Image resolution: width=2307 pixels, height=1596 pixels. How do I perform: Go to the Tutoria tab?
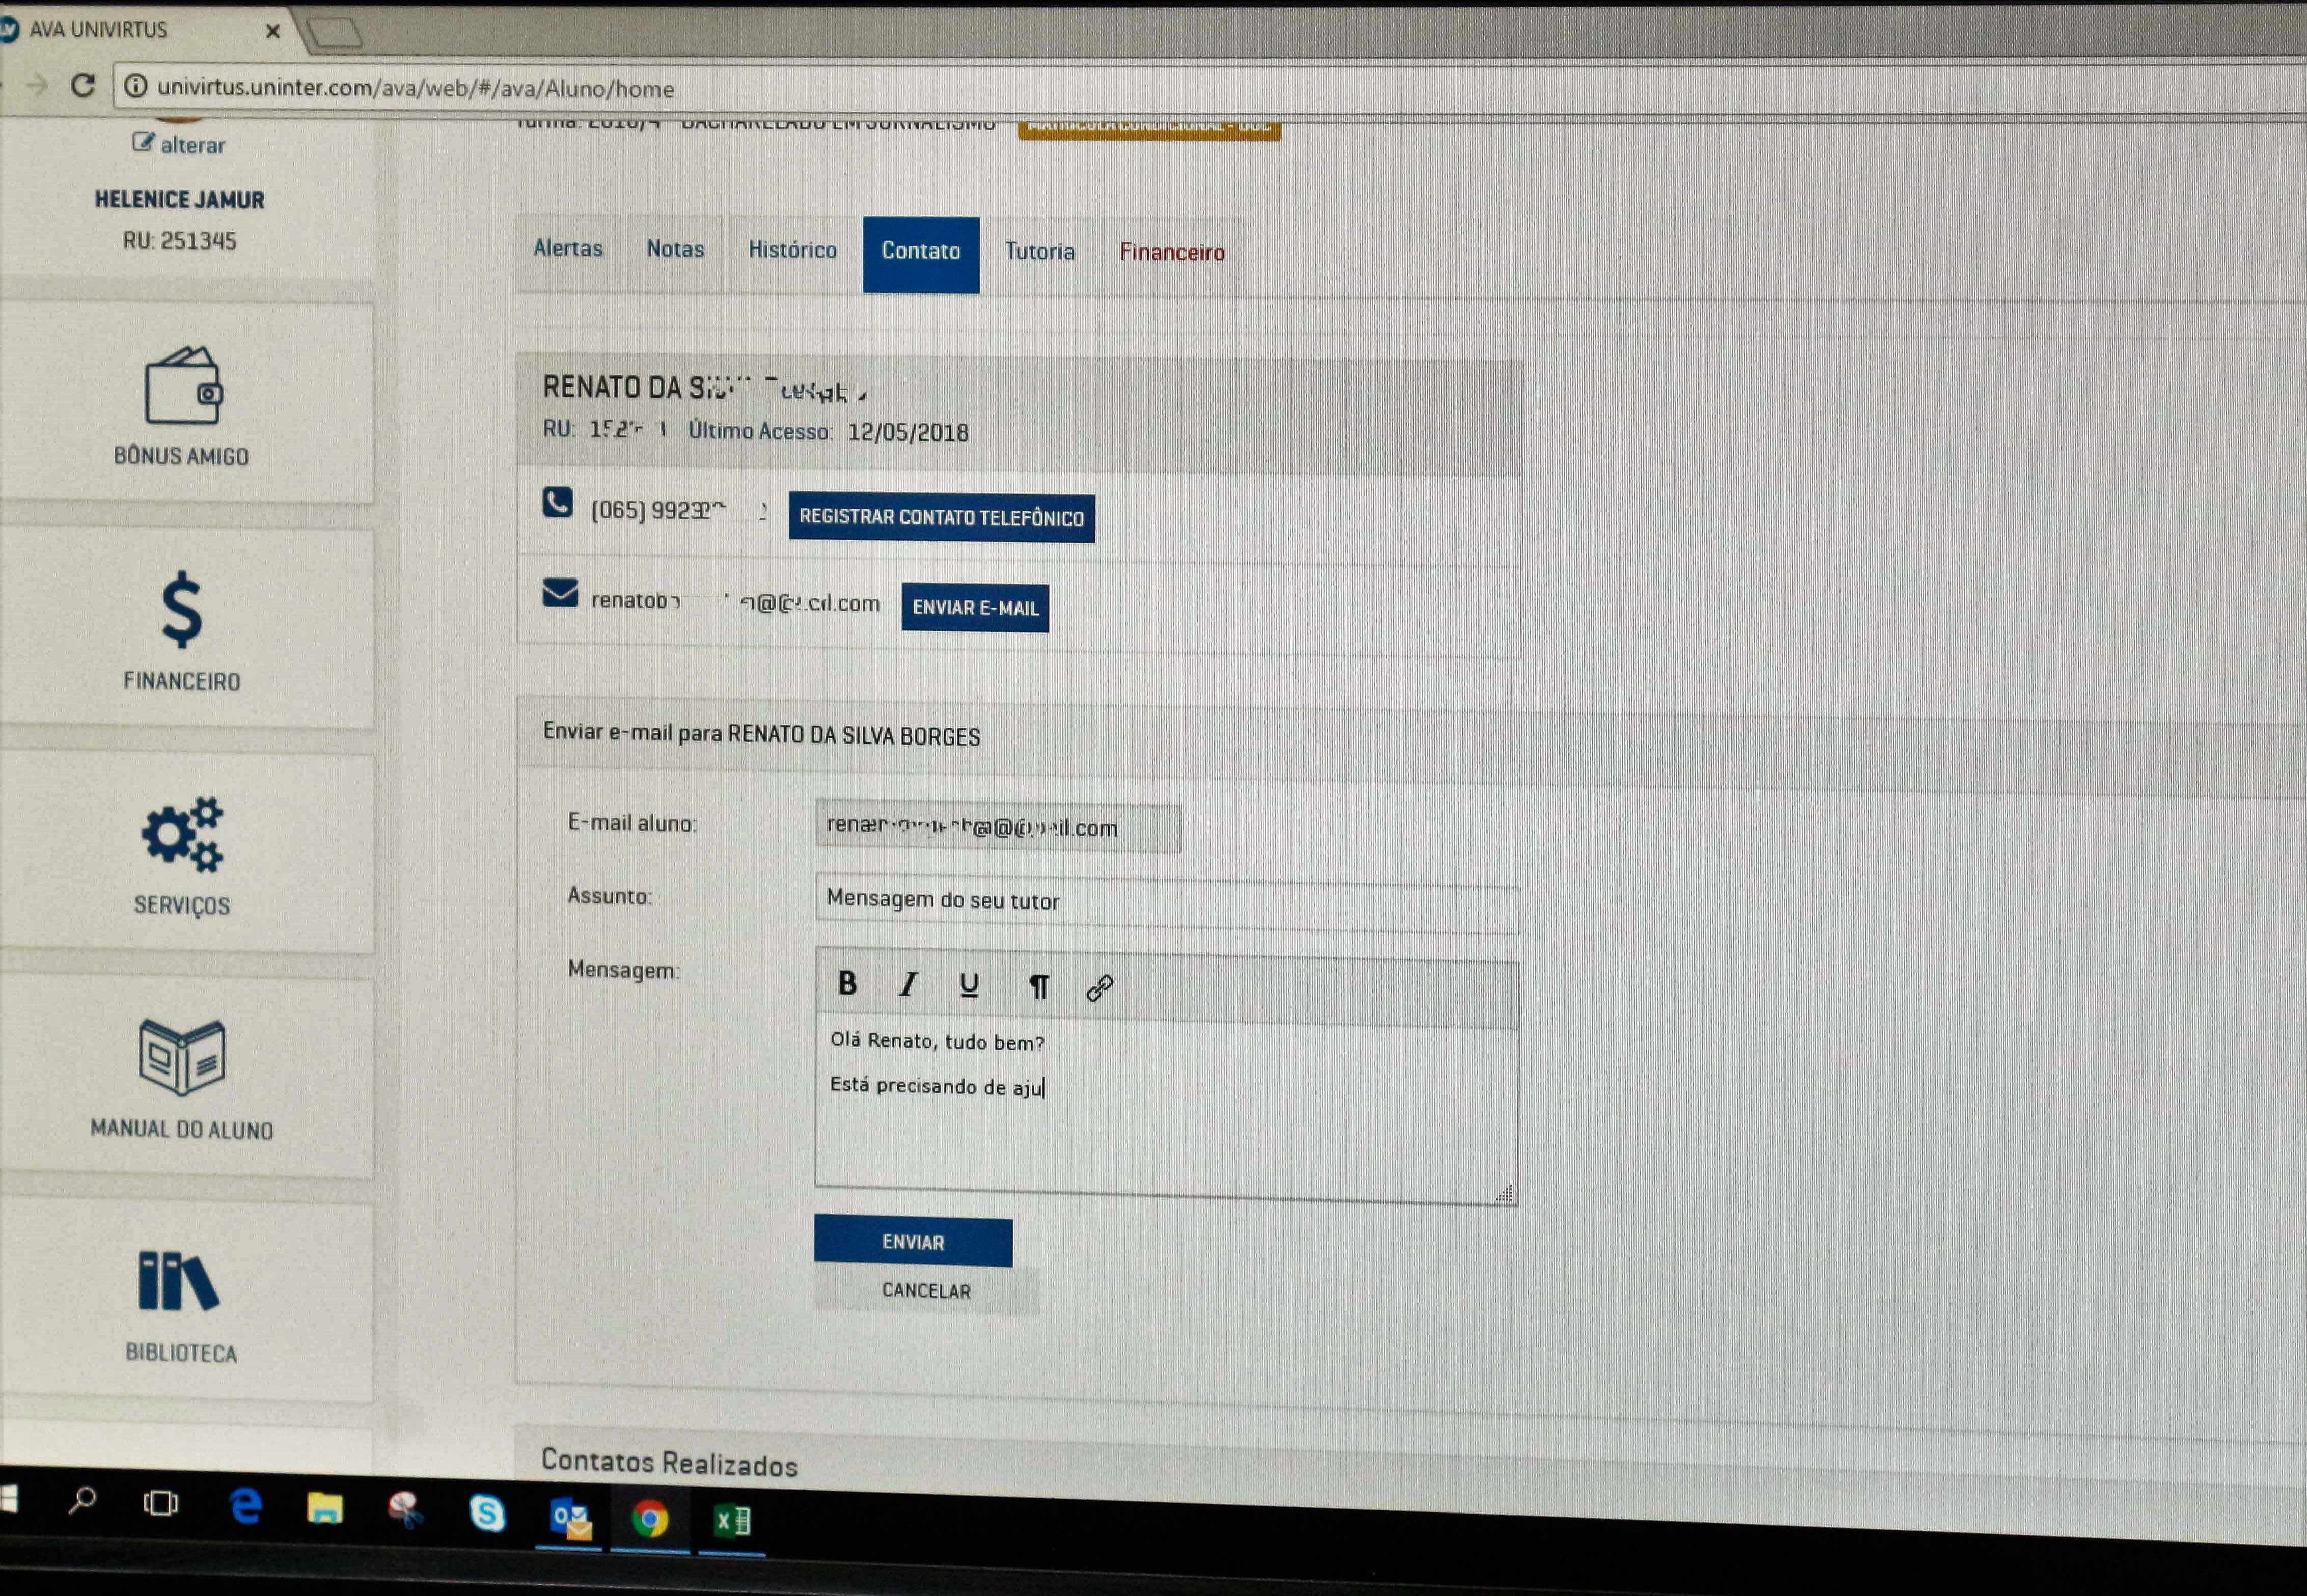(x=1039, y=252)
